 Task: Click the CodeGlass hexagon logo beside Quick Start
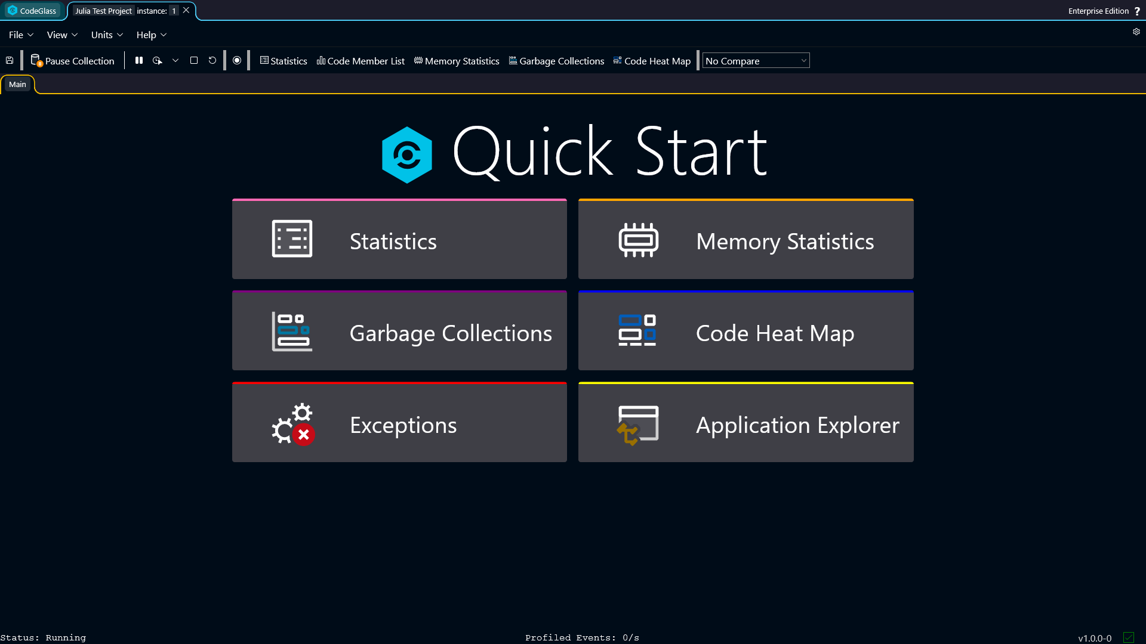pyautogui.click(x=407, y=155)
